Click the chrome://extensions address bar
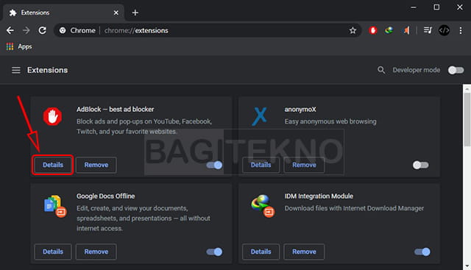The image size is (471, 270). (208, 30)
